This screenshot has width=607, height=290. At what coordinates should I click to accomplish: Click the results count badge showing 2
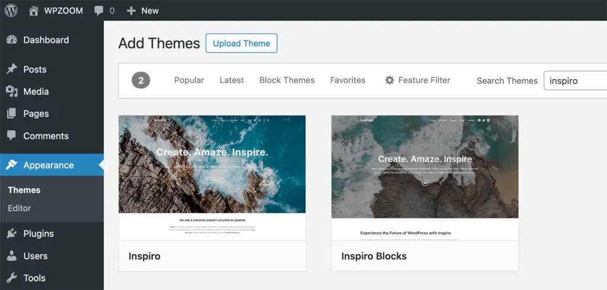coord(141,80)
